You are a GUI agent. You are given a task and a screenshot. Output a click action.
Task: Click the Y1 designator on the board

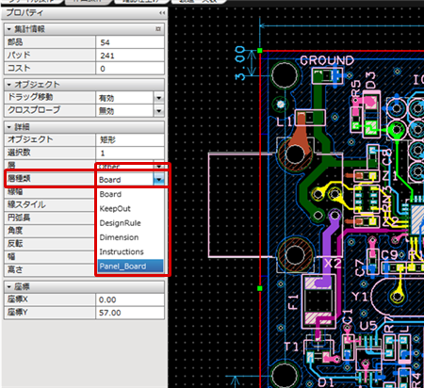[360, 297]
